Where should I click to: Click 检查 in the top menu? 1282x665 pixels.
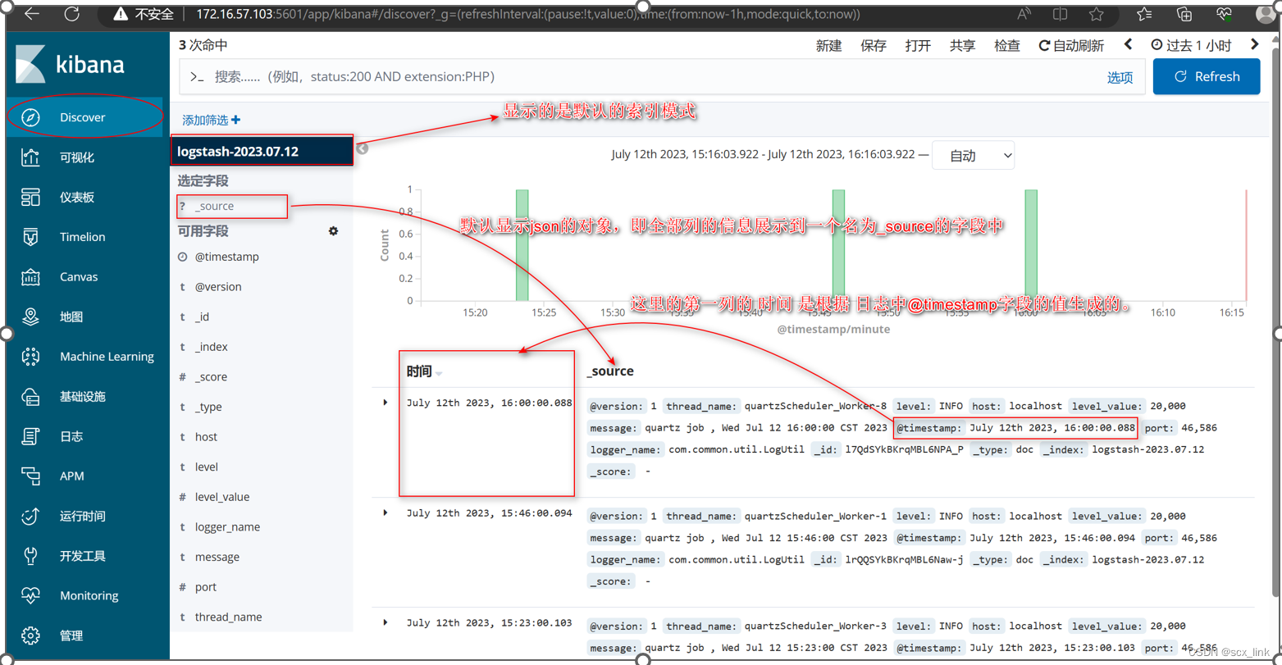point(1007,46)
